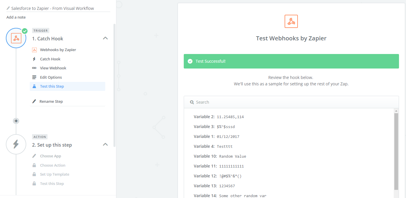The height and width of the screenshot is (198, 406).
Task: Click the Zap title Salesforce to Zapier field
Action: click(x=58, y=8)
